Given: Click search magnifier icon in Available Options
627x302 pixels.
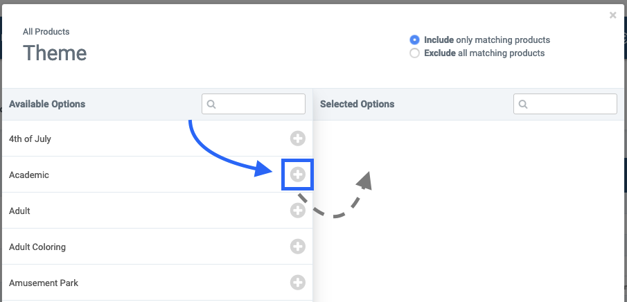Looking at the screenshot, I should (x=211, y=105).
